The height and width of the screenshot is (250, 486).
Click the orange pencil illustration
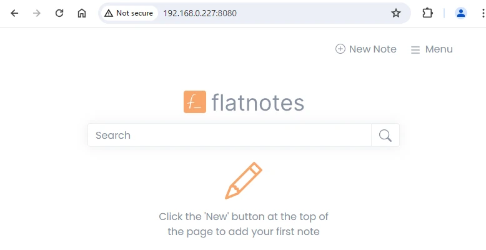click(244, 180)
